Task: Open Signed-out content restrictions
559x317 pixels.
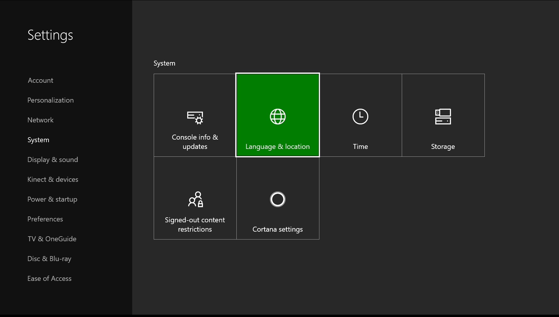Action: 195,198
